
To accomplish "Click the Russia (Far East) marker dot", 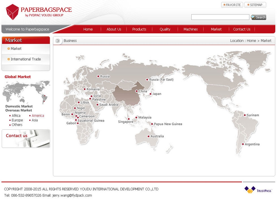I will pos(147,80).
